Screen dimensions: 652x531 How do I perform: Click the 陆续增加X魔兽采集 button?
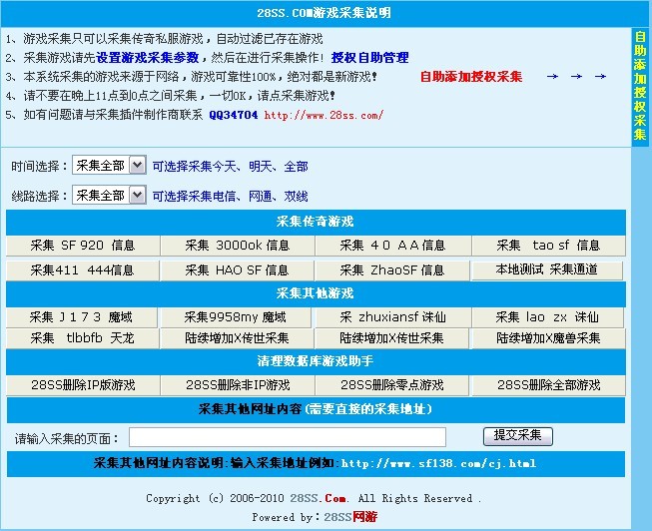coord(547,338)
